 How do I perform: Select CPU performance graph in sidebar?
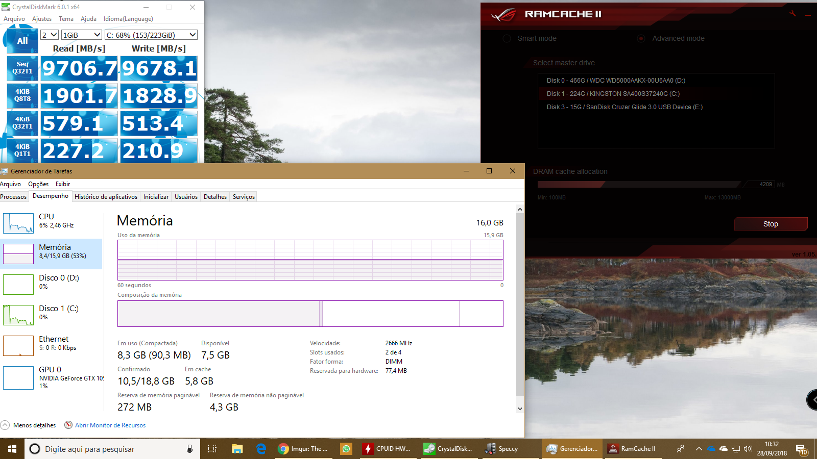click(51, 223)
